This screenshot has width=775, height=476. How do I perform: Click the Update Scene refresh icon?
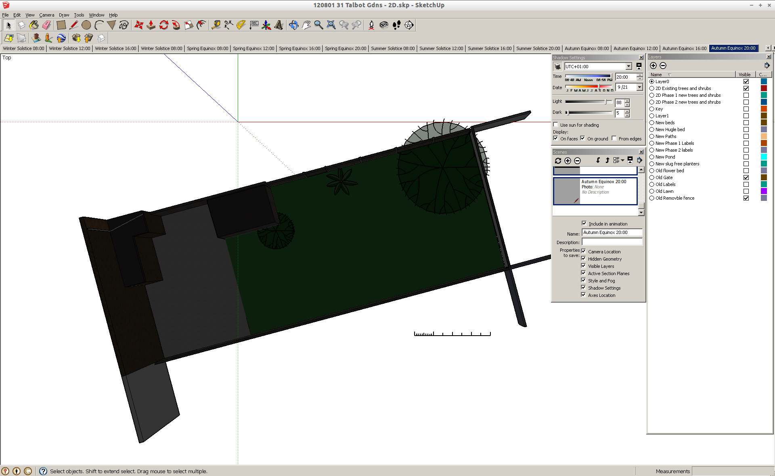558,161
